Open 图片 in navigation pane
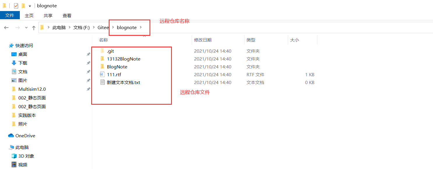 23,80
